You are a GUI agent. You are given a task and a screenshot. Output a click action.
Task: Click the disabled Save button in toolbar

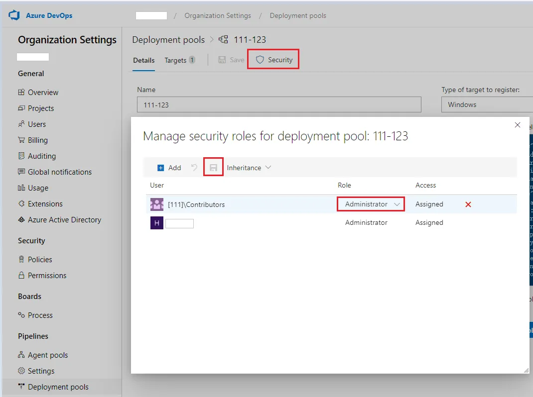coord(231,60)
